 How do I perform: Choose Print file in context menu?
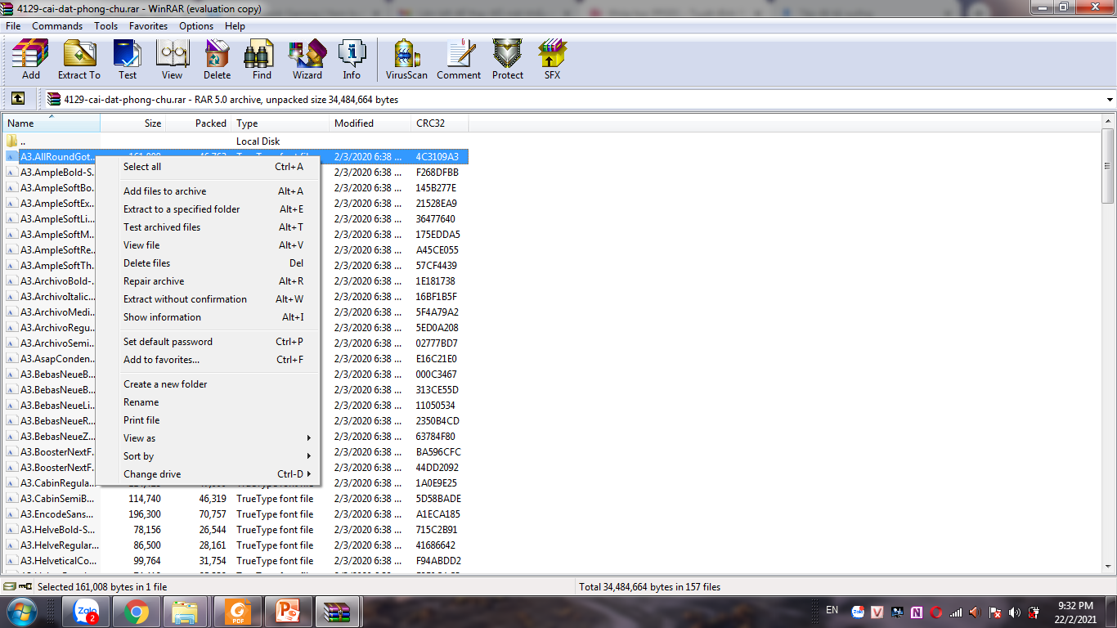[207, 420]
